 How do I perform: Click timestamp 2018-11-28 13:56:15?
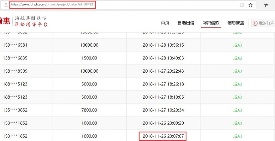[x=163, y=45]
